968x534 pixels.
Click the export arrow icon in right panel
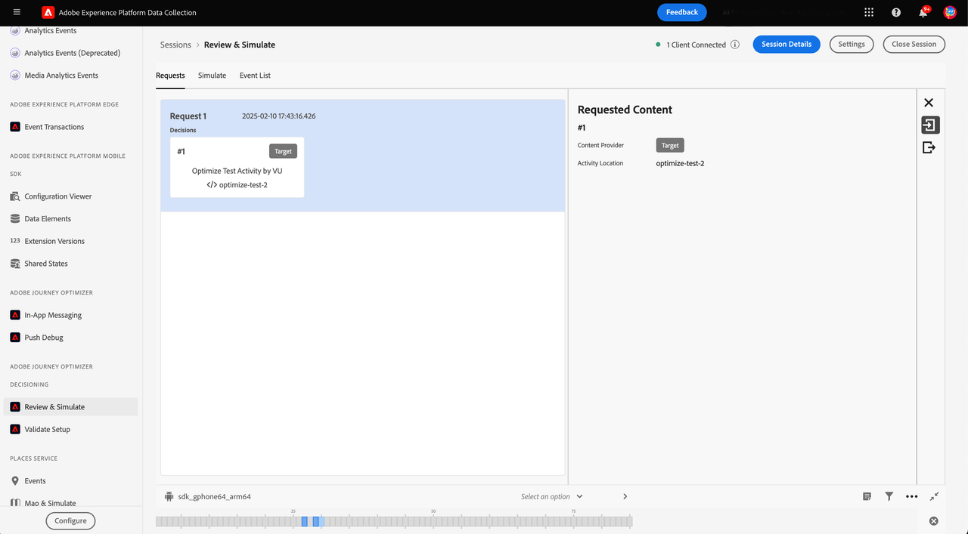click(929, 147)
